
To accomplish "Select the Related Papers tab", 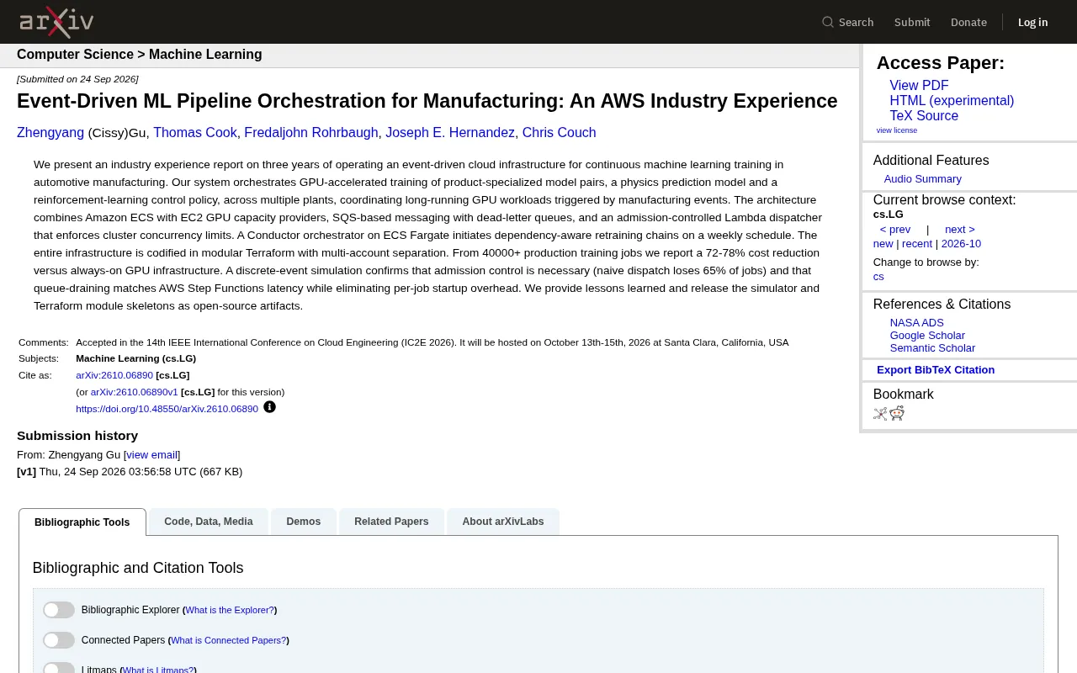I will pos(391,522).
